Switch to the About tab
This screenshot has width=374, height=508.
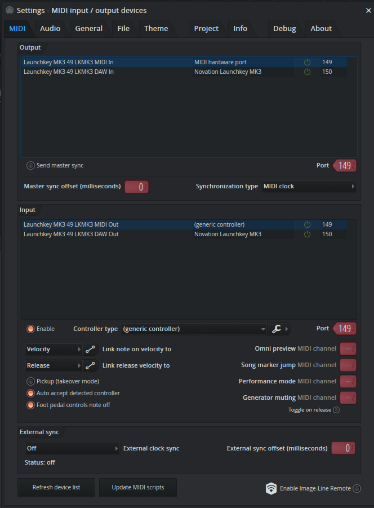[x=321, y=29]
